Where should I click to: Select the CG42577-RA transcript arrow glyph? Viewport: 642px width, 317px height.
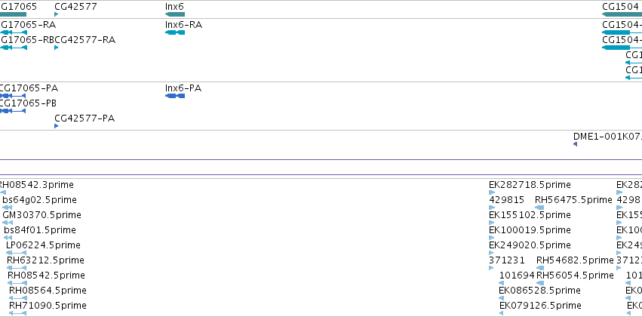click(x=56, y=48)
